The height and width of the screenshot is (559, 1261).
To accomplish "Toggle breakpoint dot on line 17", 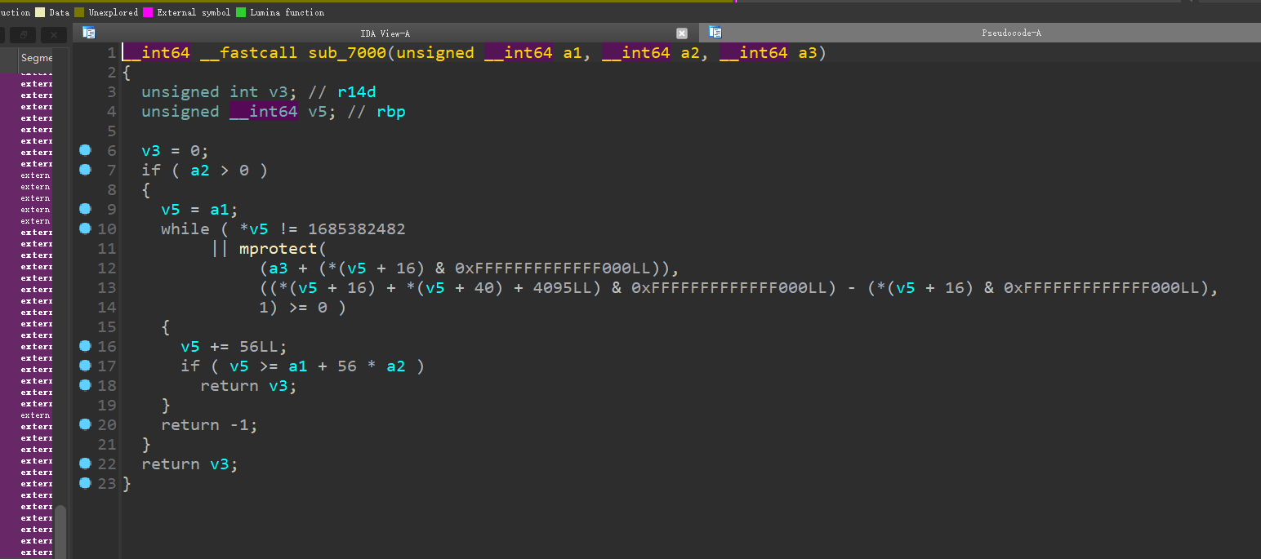I will [85, 366].
